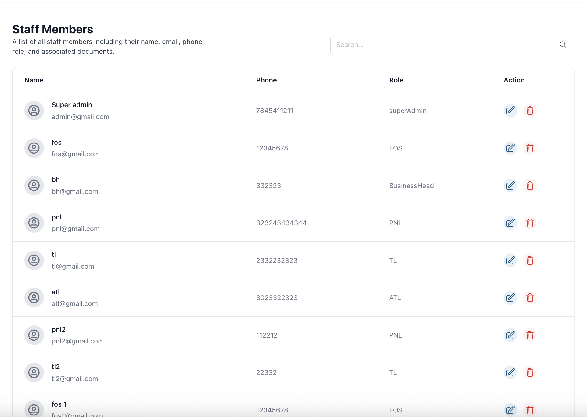Delete the tl@gmail.com staff member
This screenshot has width=587, height=417.
pyautogui.click(x=530, y=260)
